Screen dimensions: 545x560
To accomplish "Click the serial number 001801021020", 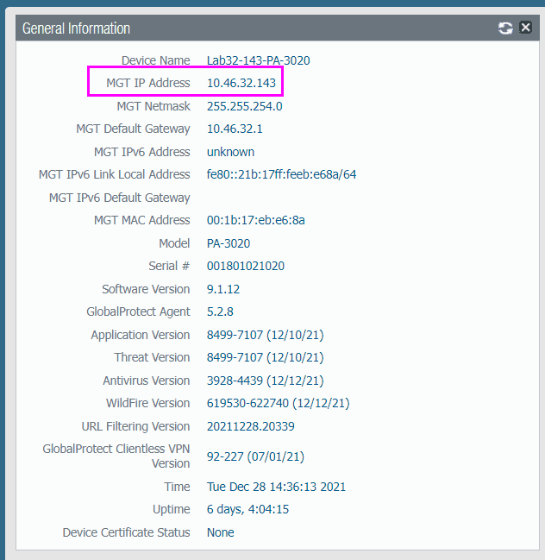I will pyautogui.click(x=245, y=266).
